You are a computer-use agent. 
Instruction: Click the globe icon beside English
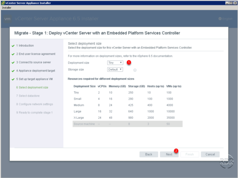(220, 19)
